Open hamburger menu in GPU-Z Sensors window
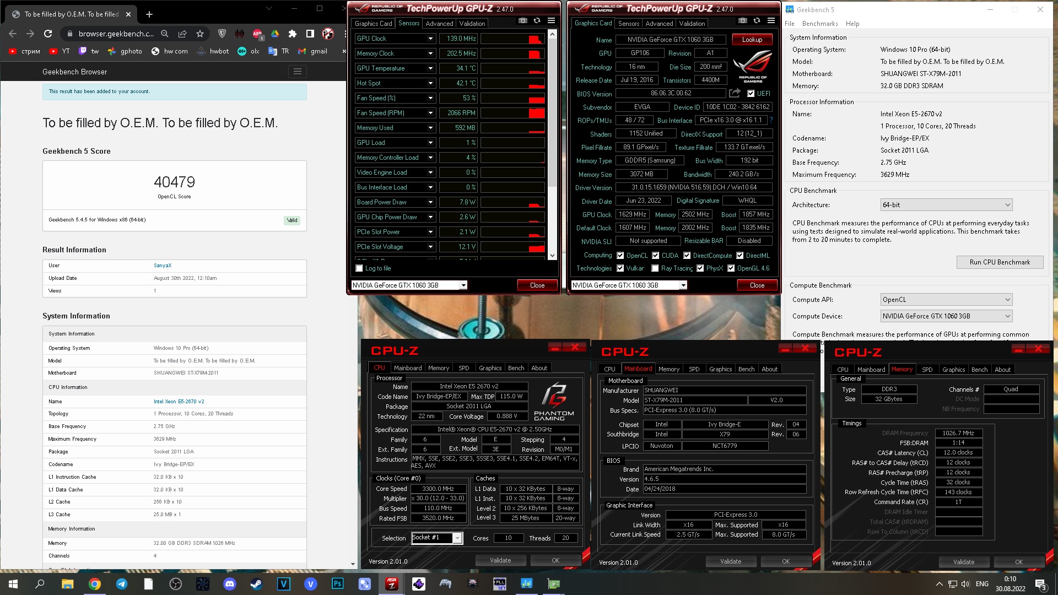 (x=551, y=21)
